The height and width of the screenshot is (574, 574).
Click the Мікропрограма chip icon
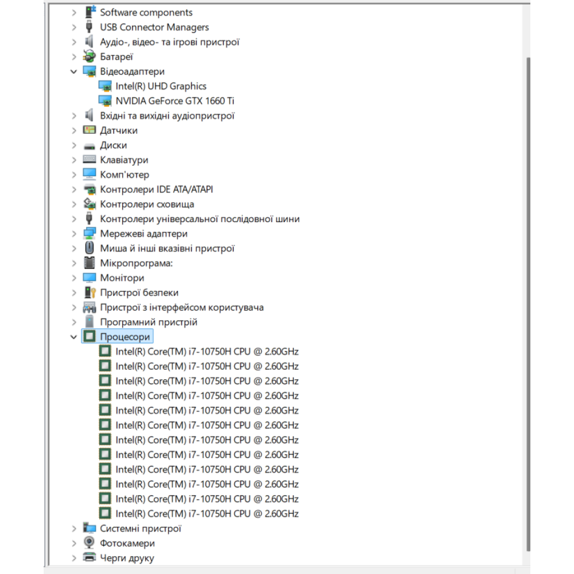tap(89, 263)
